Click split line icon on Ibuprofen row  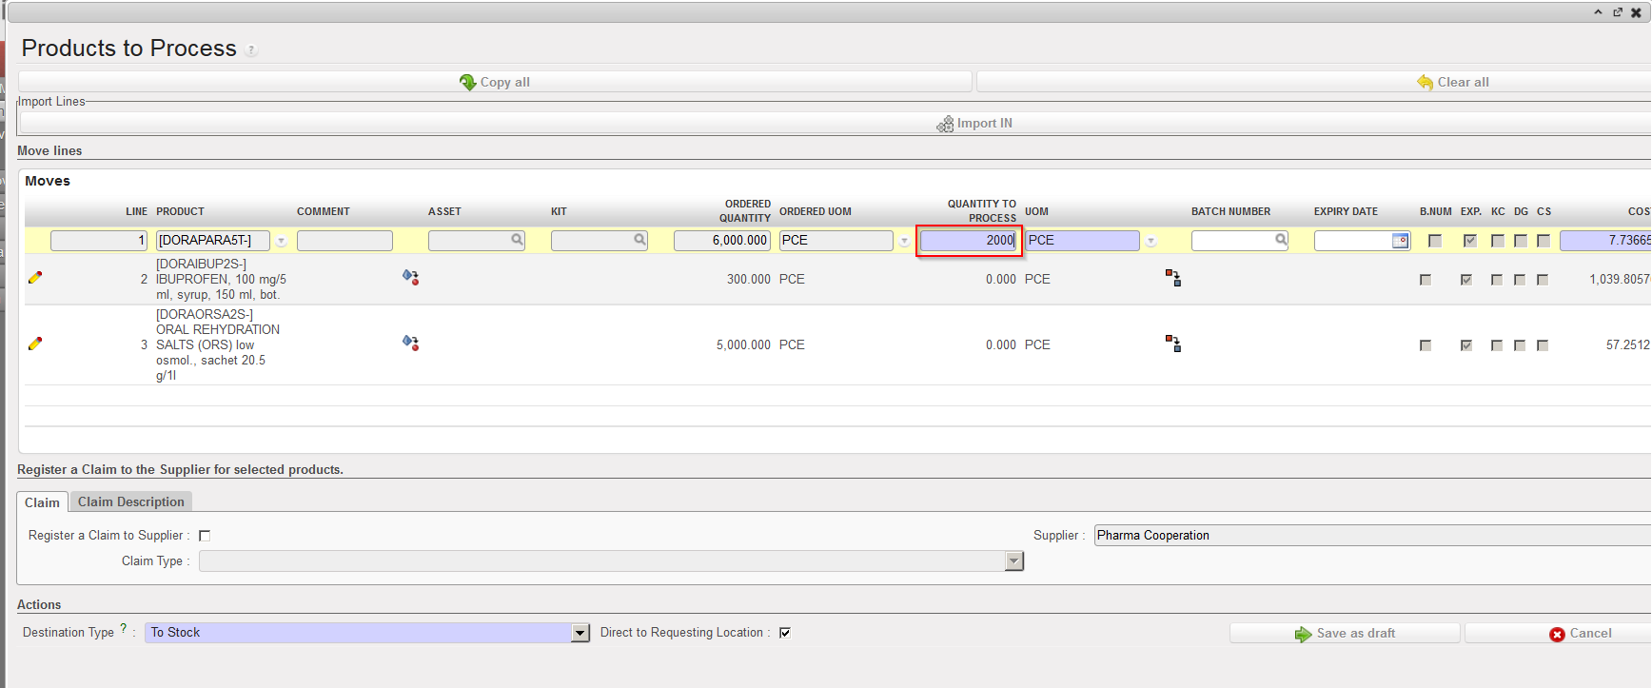[x=1173, y=278]
